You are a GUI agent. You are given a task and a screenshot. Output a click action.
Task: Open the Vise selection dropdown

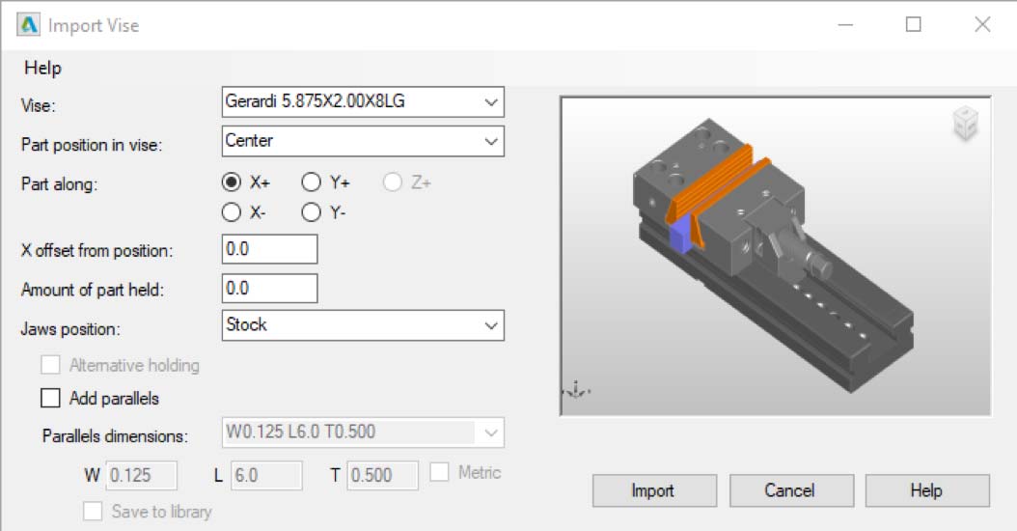click(362, 100)
